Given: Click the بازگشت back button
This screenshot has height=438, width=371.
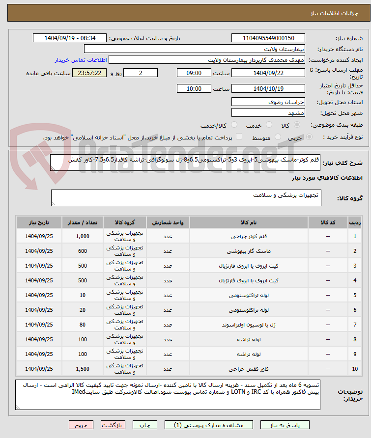Looking at the screenshot, I should (x=113, y=425).
